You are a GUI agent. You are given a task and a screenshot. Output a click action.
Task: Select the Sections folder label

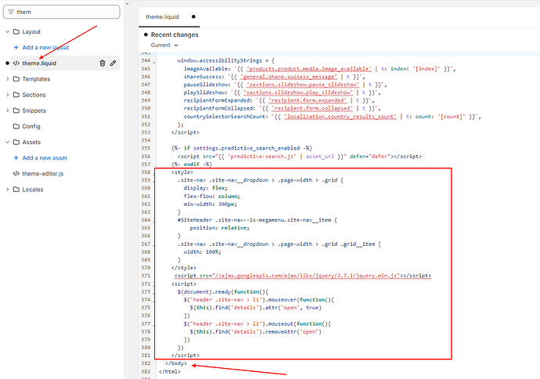pyautogui.click(x=34, y=95)
